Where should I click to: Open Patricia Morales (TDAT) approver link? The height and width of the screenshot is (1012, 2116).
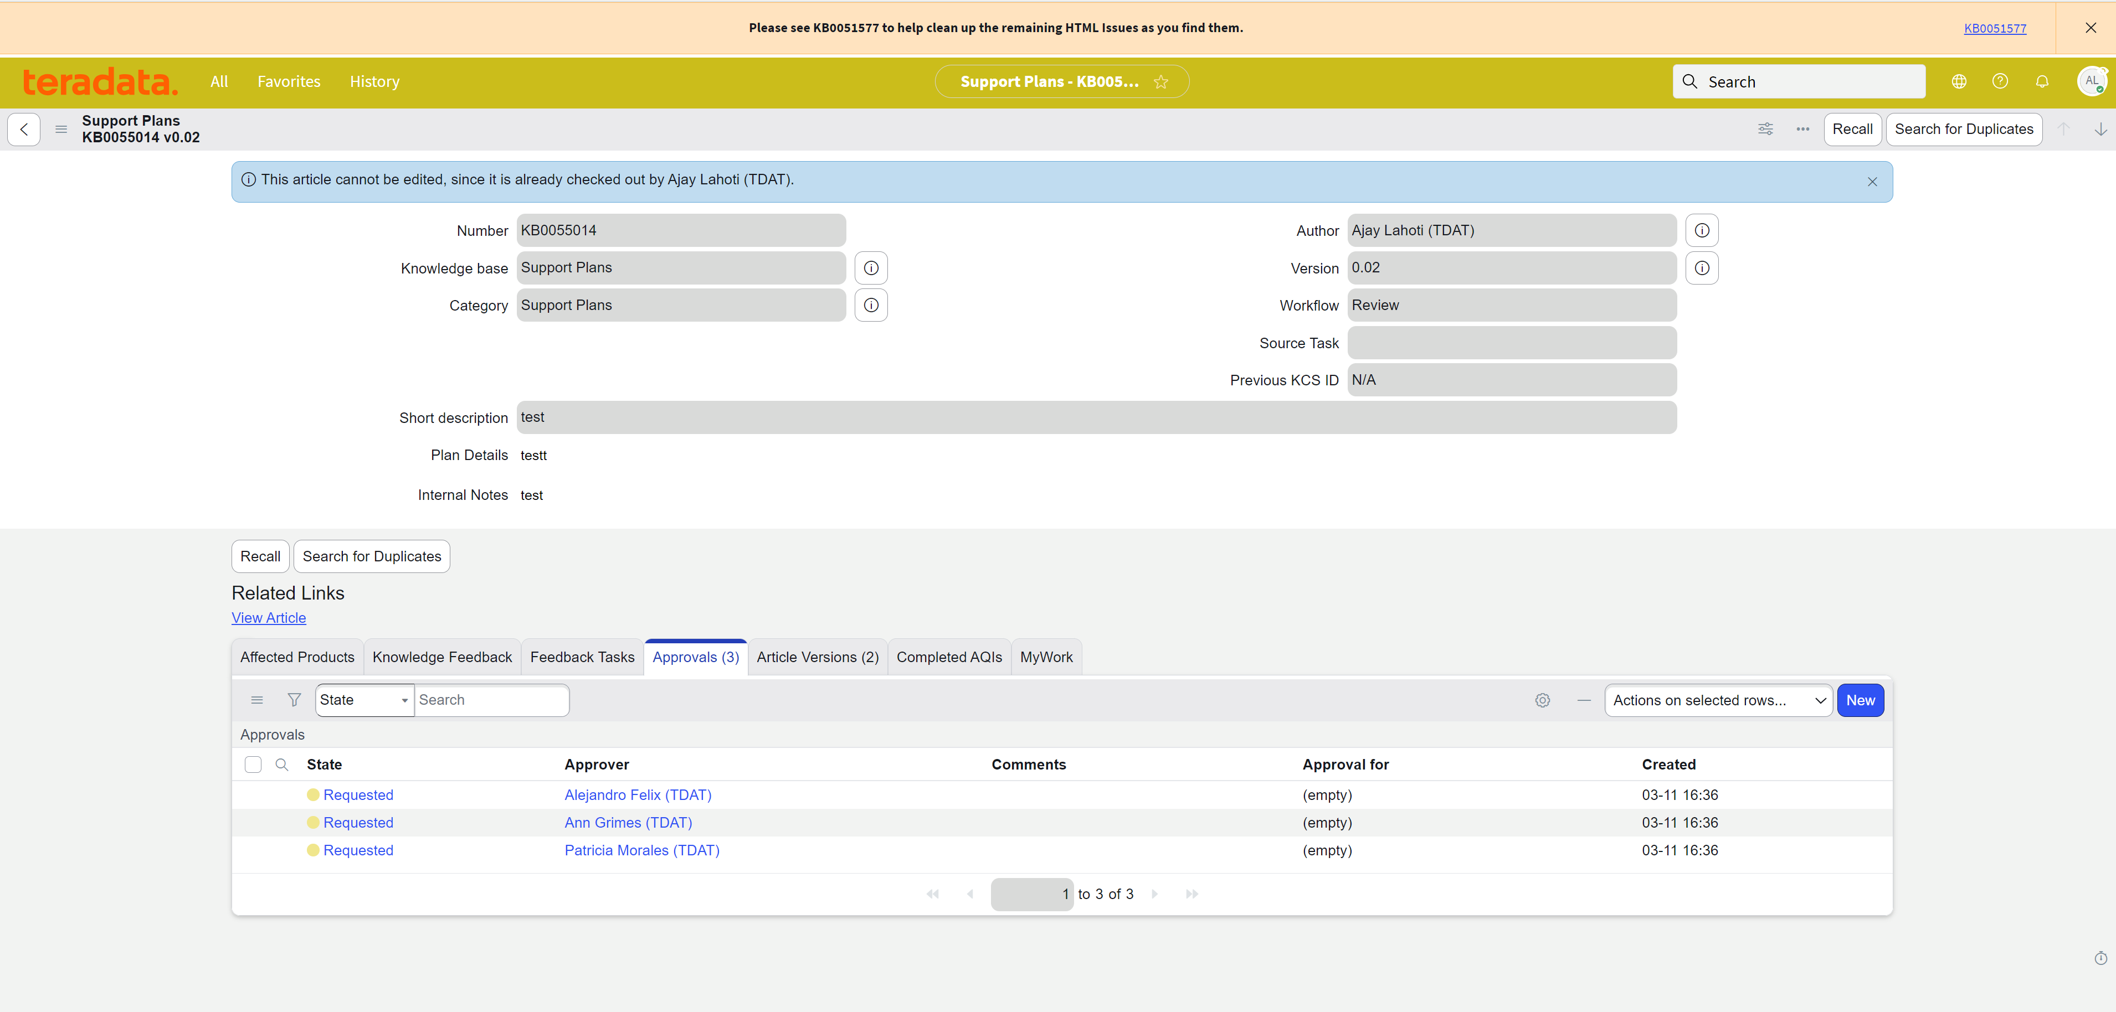click(x=641, y=850)
